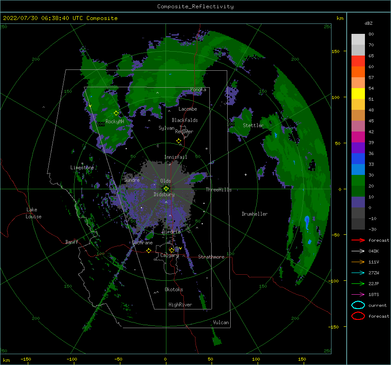The image size is (391, 365).
Task: Click the 20 dBZ green color swatch
Action: tap(358, 181)
